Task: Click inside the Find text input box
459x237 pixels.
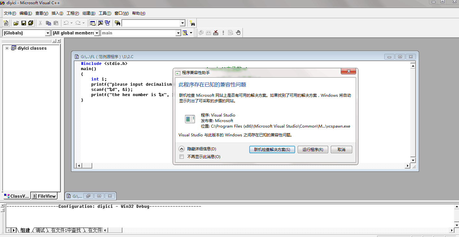Action: click(151, 23)
